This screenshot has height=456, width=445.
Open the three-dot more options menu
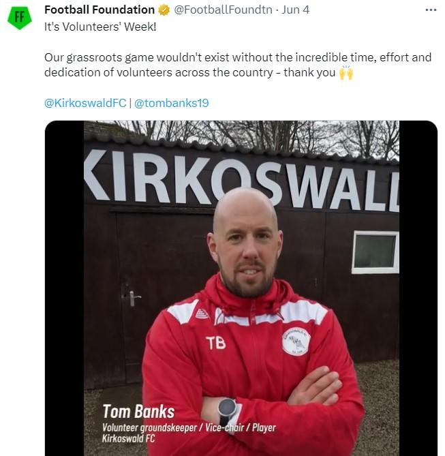coord(431,10)
